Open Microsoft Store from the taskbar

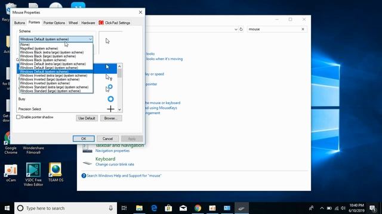[168, 208]
